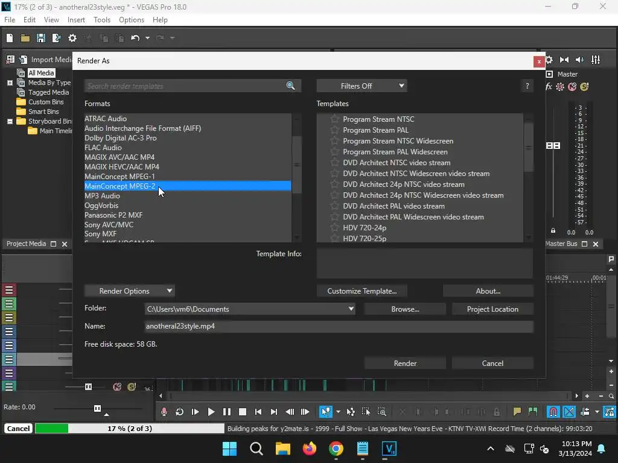
Task: Open the View menu
Action: click(x=51, y=20)
